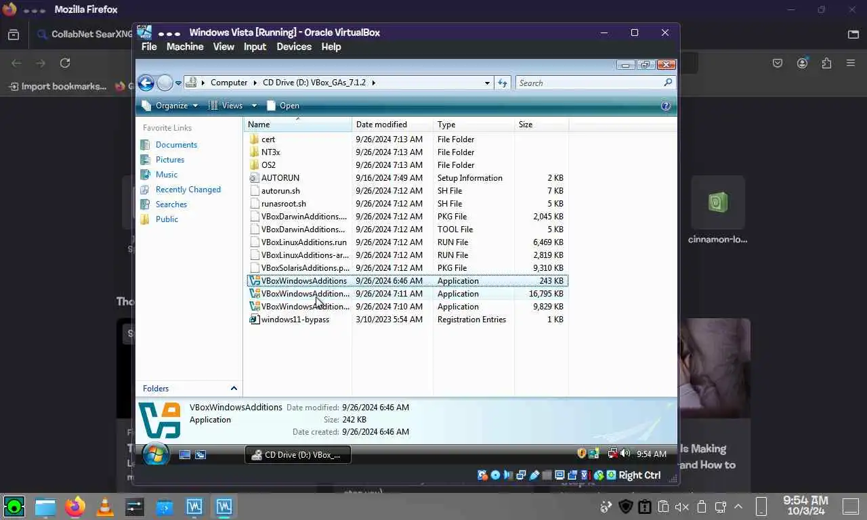Image resolution: width=867 pixels, height=520 pixels.
Task: Sort by the Size column header
Action: point(542,125)
